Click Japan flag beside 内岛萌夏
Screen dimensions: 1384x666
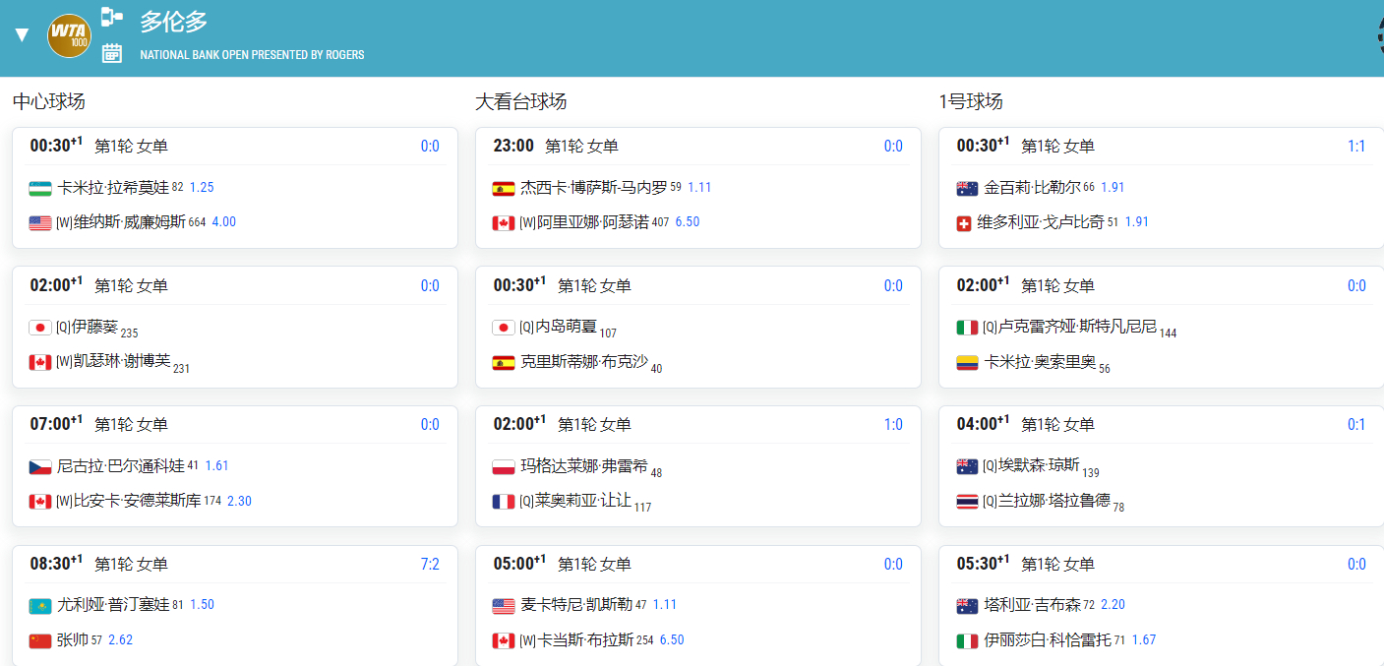(x=504, y=328)
